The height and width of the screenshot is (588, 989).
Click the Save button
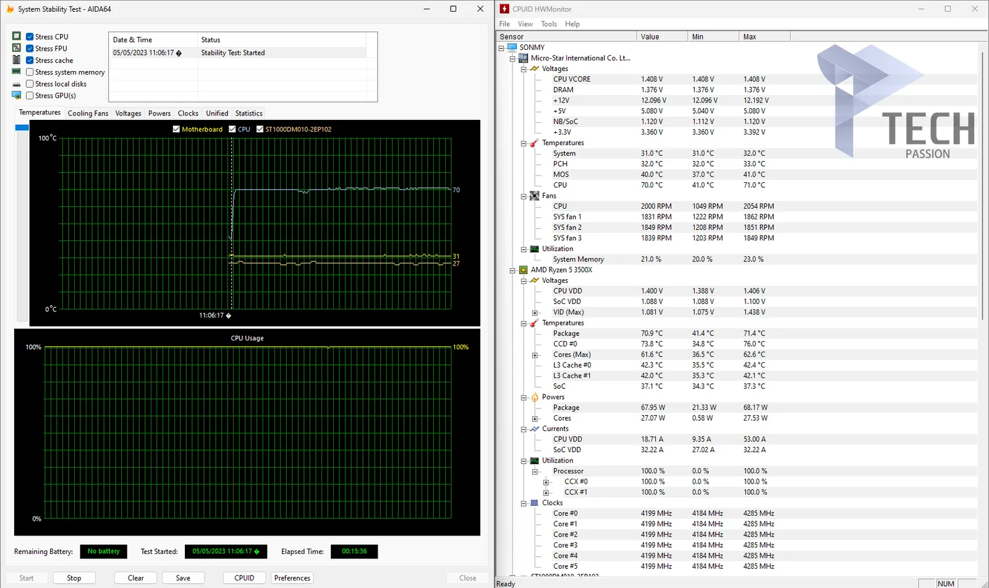tap(183, 578)
